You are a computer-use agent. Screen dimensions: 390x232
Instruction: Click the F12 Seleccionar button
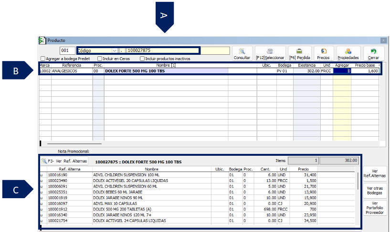[x=270, y=54]
